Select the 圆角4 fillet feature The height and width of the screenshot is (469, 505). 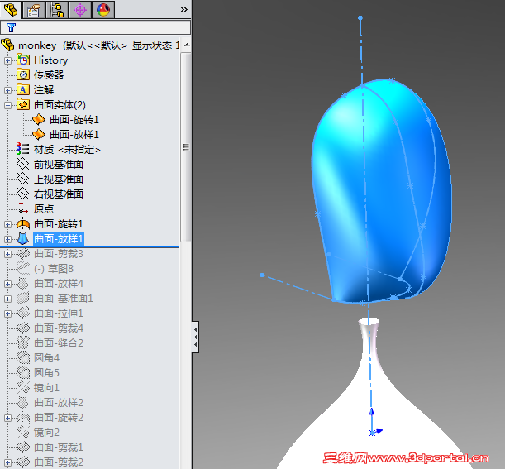[x=47, y=358]
